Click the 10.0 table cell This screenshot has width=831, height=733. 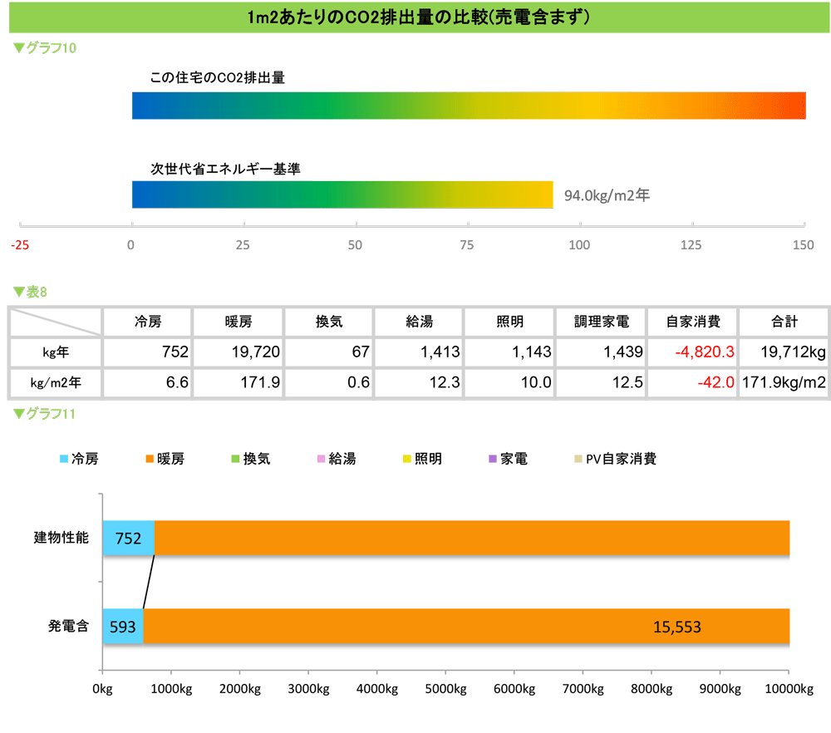[510, 382]
